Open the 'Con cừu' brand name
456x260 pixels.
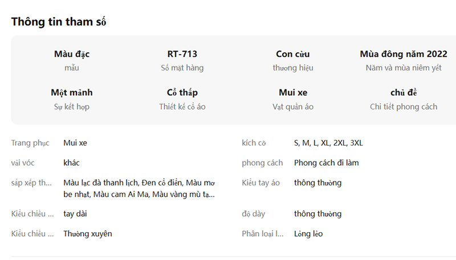pos(292,54)
